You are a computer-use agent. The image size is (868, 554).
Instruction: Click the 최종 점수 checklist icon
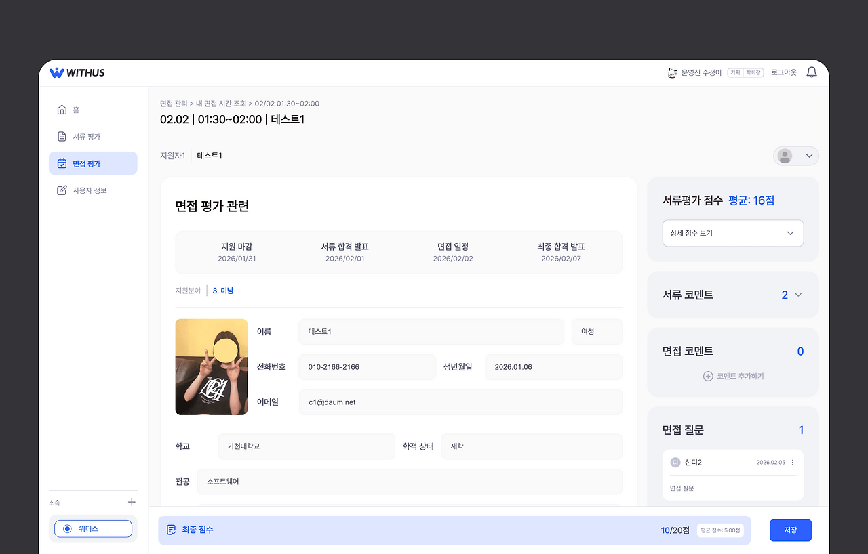coord(172,530)
